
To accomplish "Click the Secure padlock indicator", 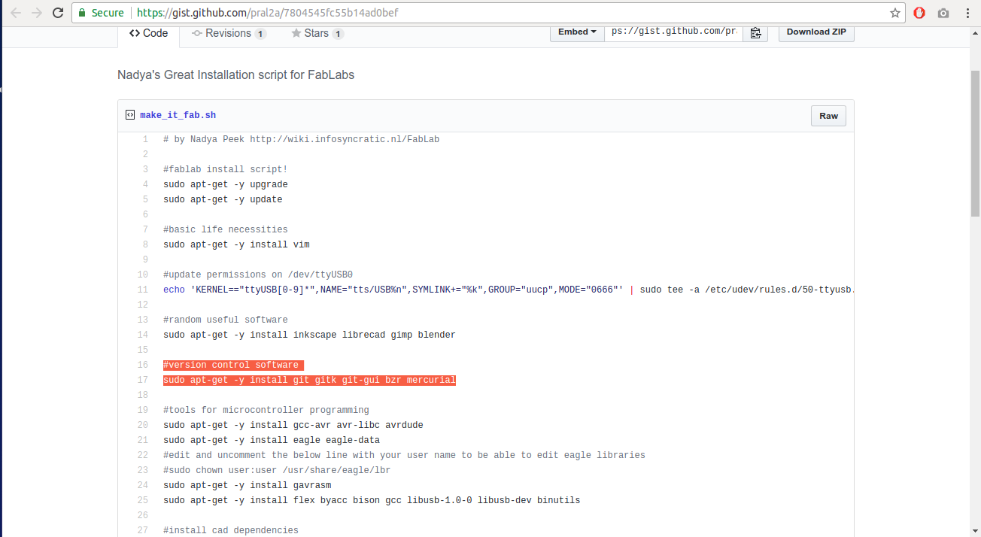I will (102, 13).
